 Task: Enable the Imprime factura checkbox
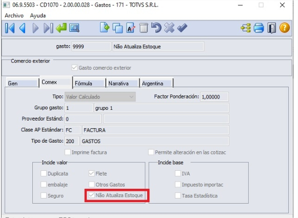pos(68,152)
